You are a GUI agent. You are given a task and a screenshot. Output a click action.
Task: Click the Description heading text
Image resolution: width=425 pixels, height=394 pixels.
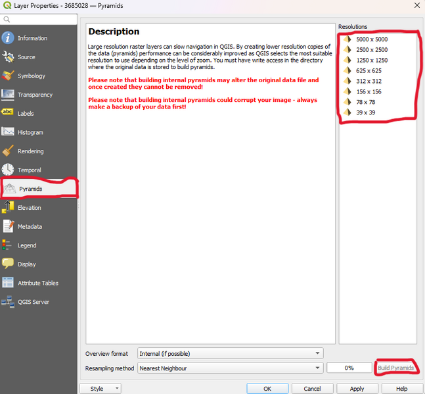point(114,32)
